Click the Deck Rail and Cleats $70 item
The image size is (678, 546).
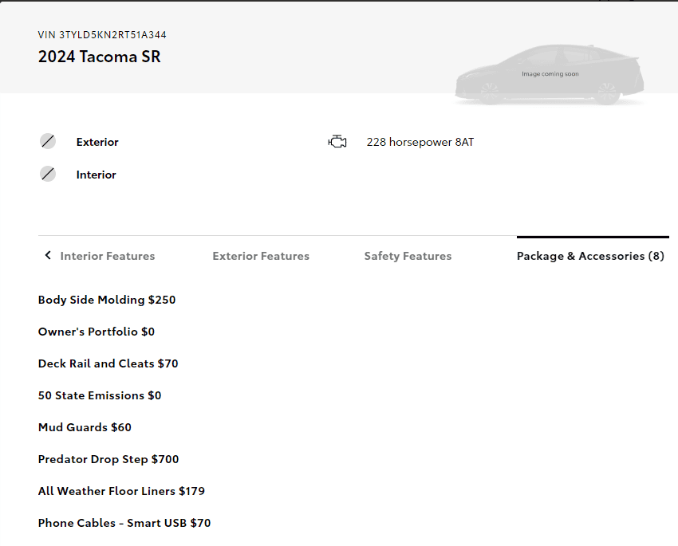(108, 363)
